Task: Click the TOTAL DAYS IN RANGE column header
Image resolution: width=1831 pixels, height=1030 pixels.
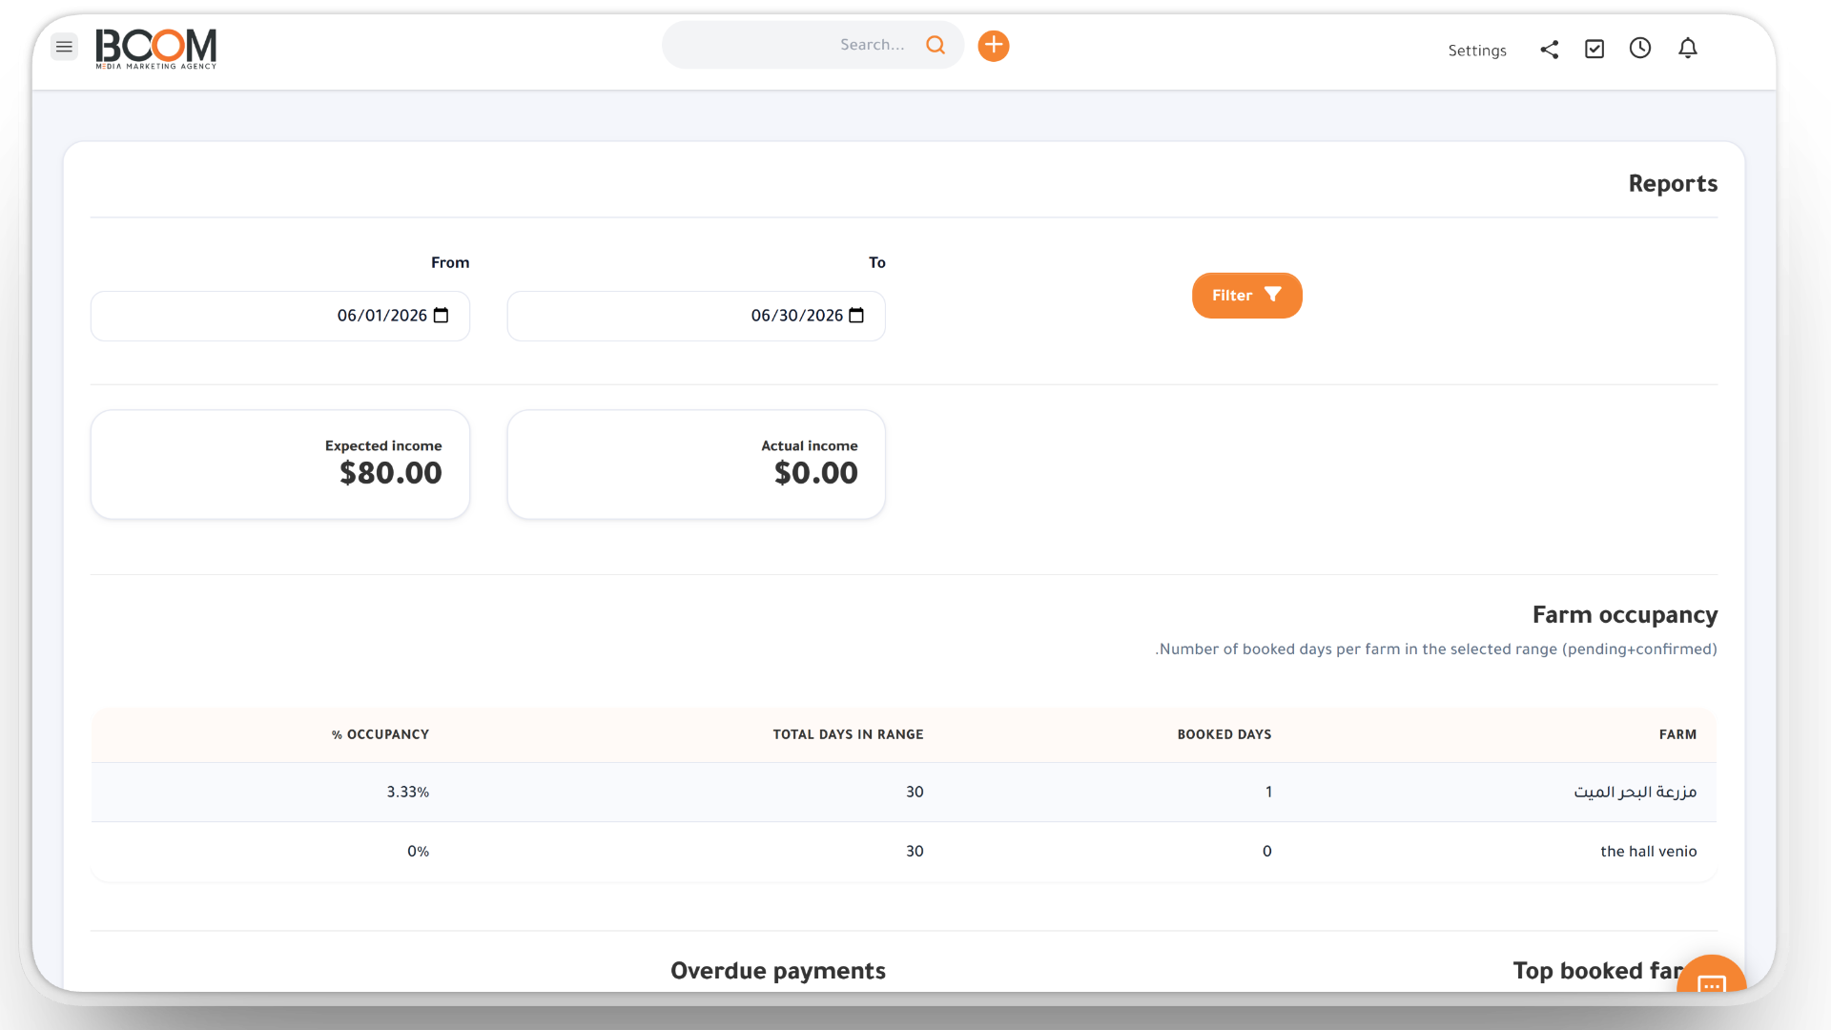Action: click(x=848, y=734)
